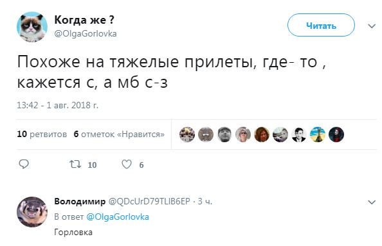The height and width of the screenshot is (246, 382).
Task: Click the display name Когда же ?
Action: coord(84,20)
